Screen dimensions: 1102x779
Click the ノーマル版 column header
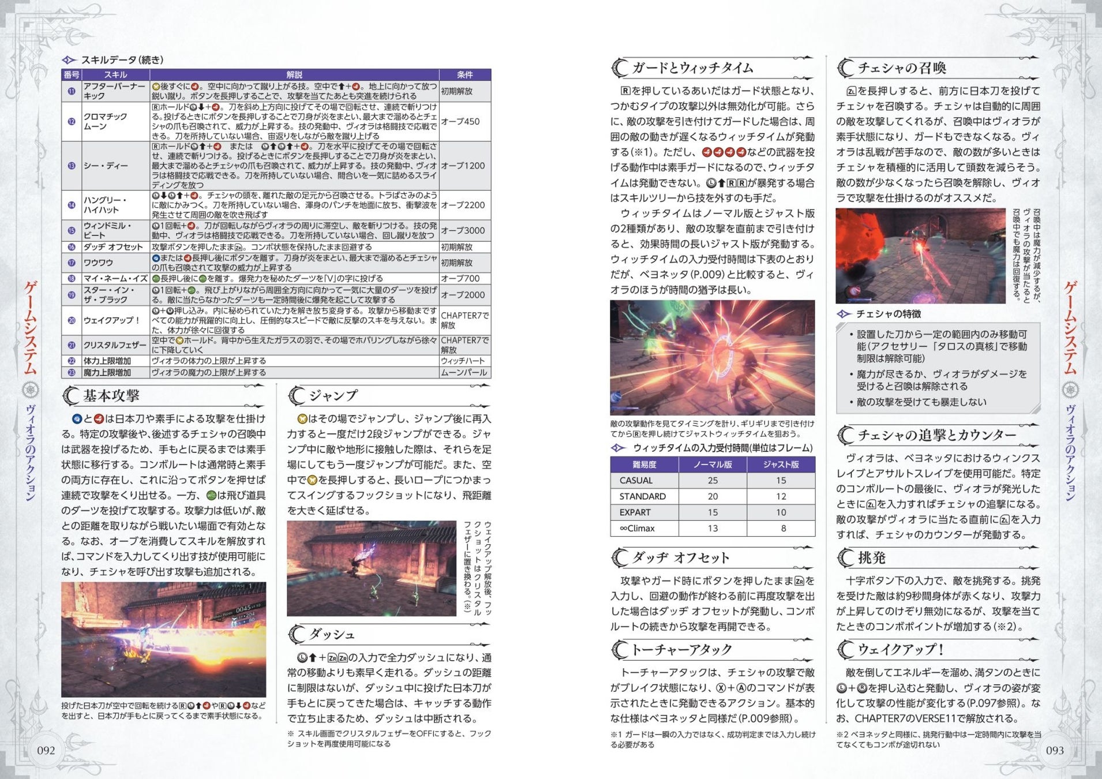pos(713,465)
